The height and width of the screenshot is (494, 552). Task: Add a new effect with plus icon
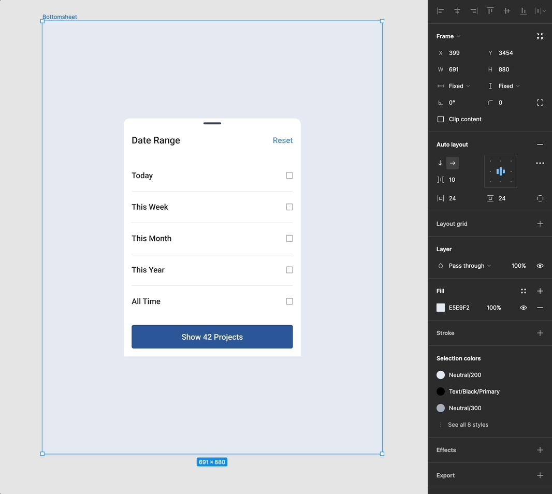[x=540, y=450]
